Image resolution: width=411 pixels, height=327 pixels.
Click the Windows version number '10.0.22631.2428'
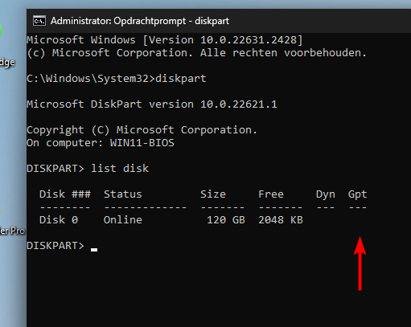(249, 40)
